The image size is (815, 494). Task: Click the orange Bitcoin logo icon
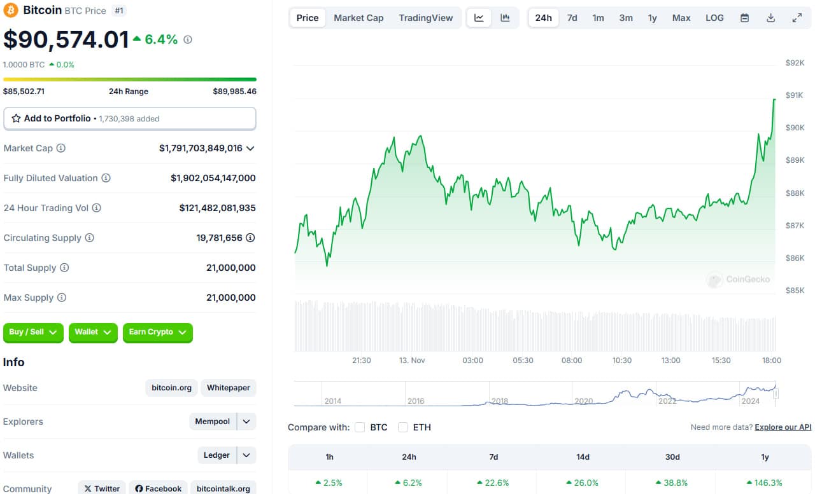tap(11, 10)
